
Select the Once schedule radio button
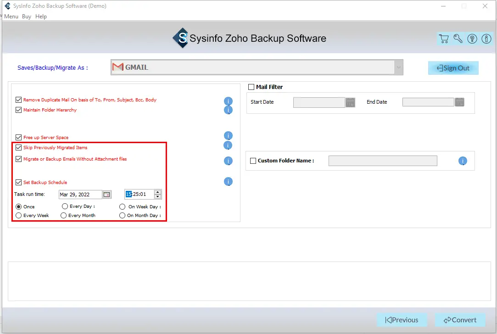pyautogui.click(x=18, y=206)
